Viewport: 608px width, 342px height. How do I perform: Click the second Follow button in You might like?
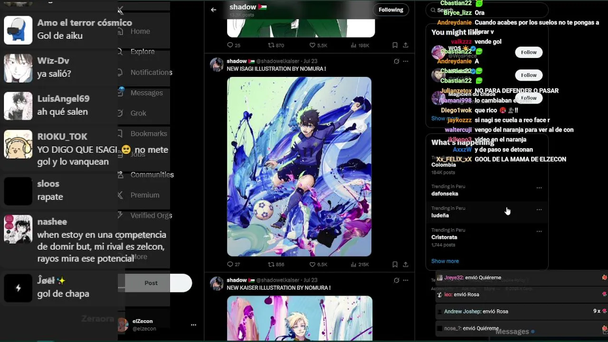529,75
